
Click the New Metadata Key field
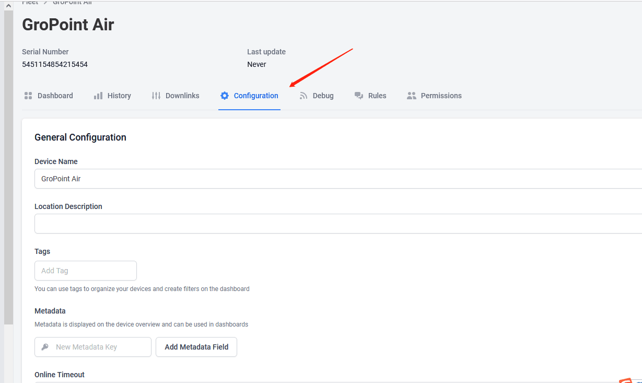93,347
